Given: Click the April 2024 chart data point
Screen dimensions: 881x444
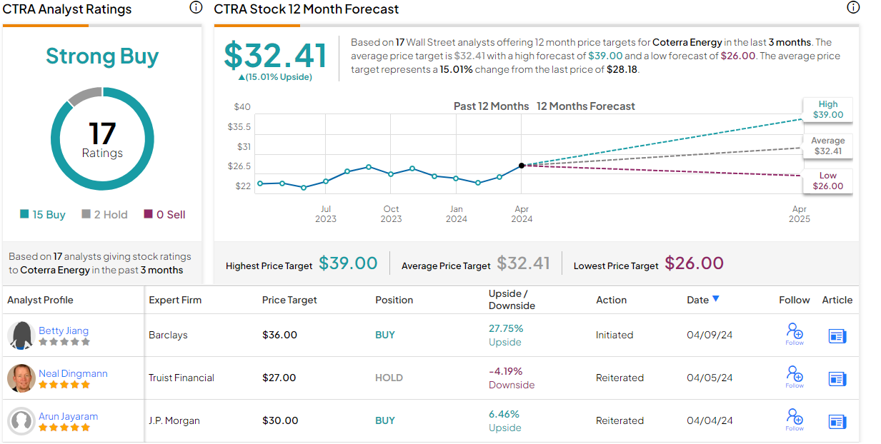Looking at the screenshot, I should pos(522,165).
